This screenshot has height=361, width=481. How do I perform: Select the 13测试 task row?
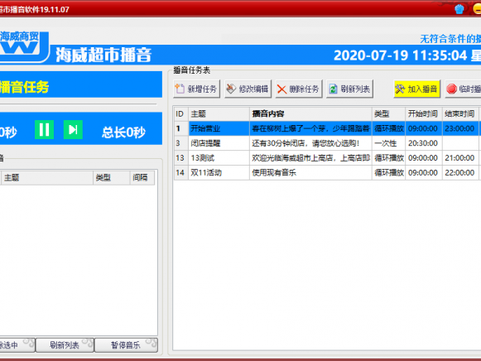[x=327, y=158]
